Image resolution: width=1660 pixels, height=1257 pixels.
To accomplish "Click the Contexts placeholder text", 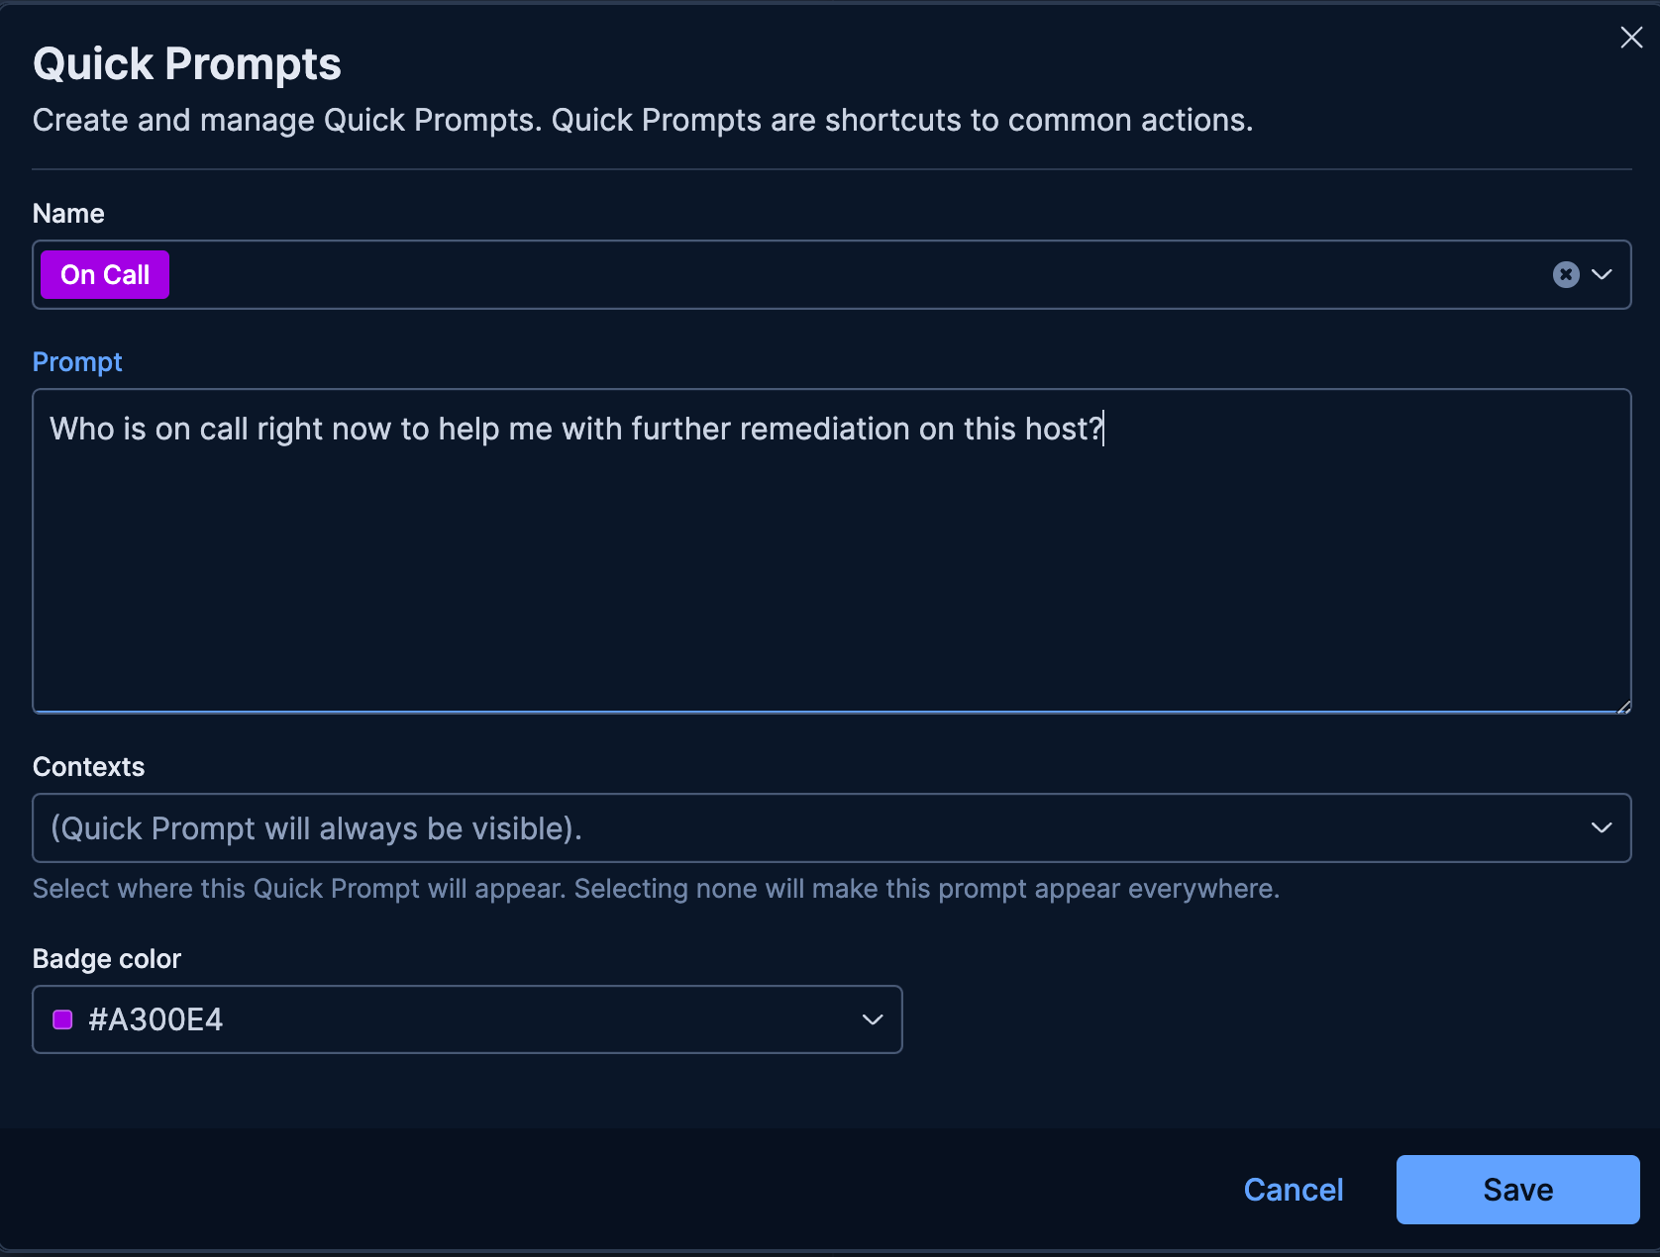I will [x=317, y=828].
